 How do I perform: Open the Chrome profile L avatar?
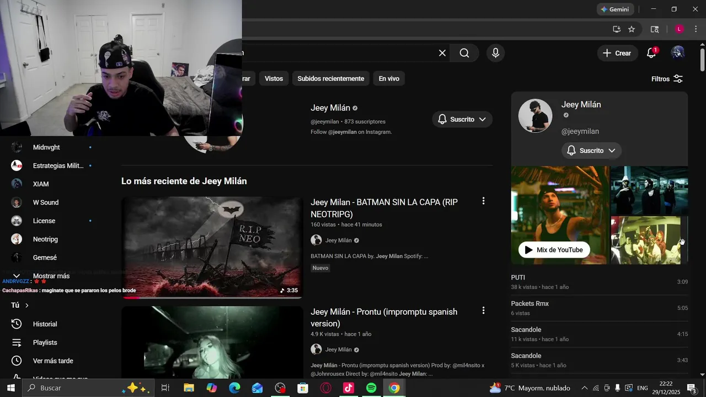point(679,29)
